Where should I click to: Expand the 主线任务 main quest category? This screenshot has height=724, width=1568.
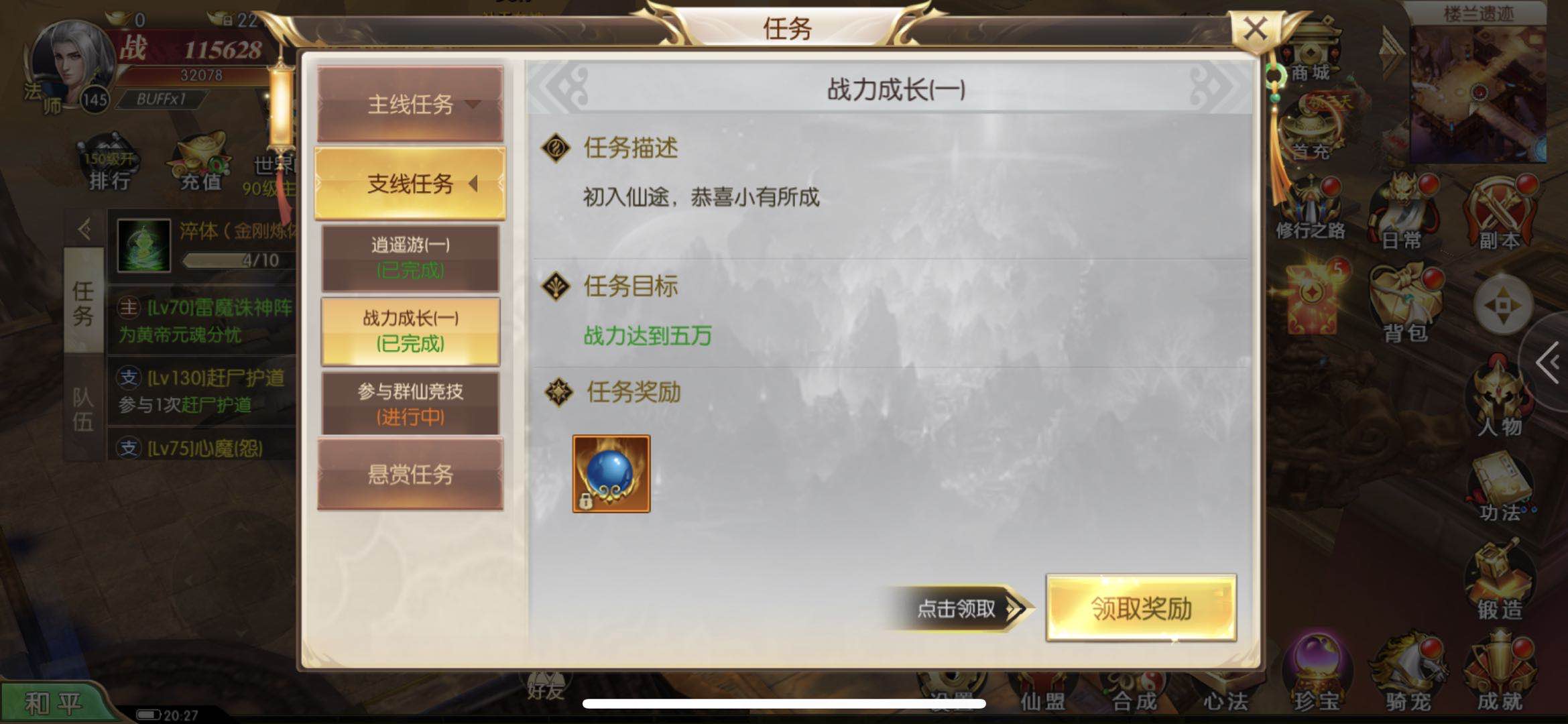[x=410, y=104]
